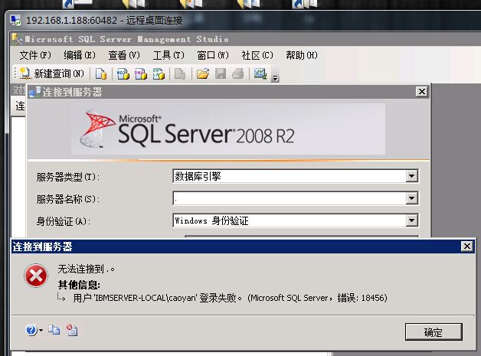Click the 其他信息 heading text
Image resolution: width=481 pixels, height=356 pixels.
tap(79, 285)
